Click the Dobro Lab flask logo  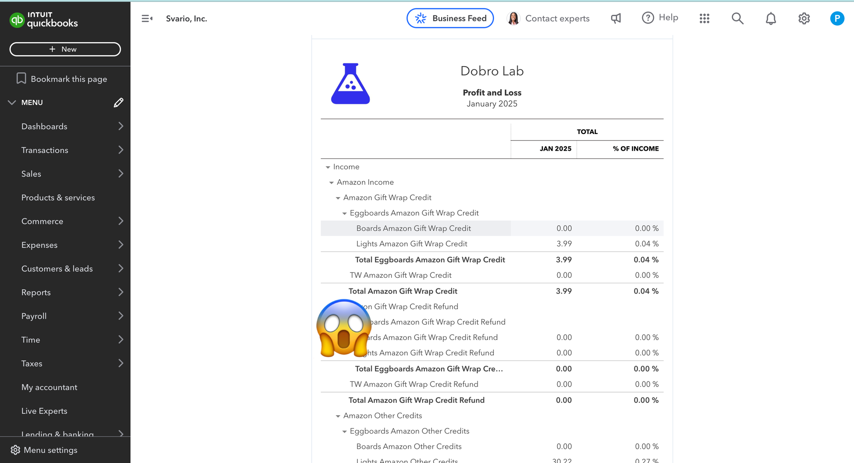point(351,84)
